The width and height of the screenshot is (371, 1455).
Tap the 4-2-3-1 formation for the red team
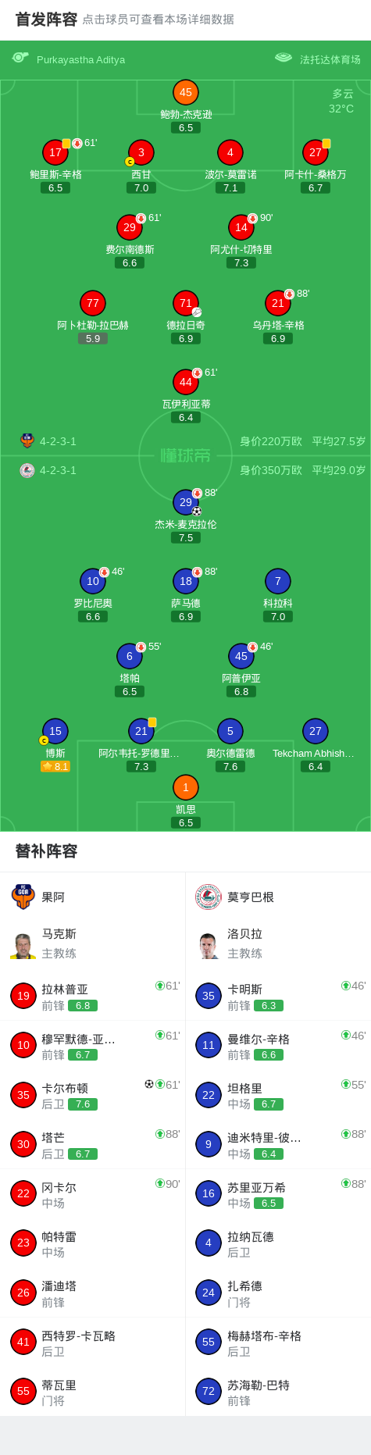point(58,441)
